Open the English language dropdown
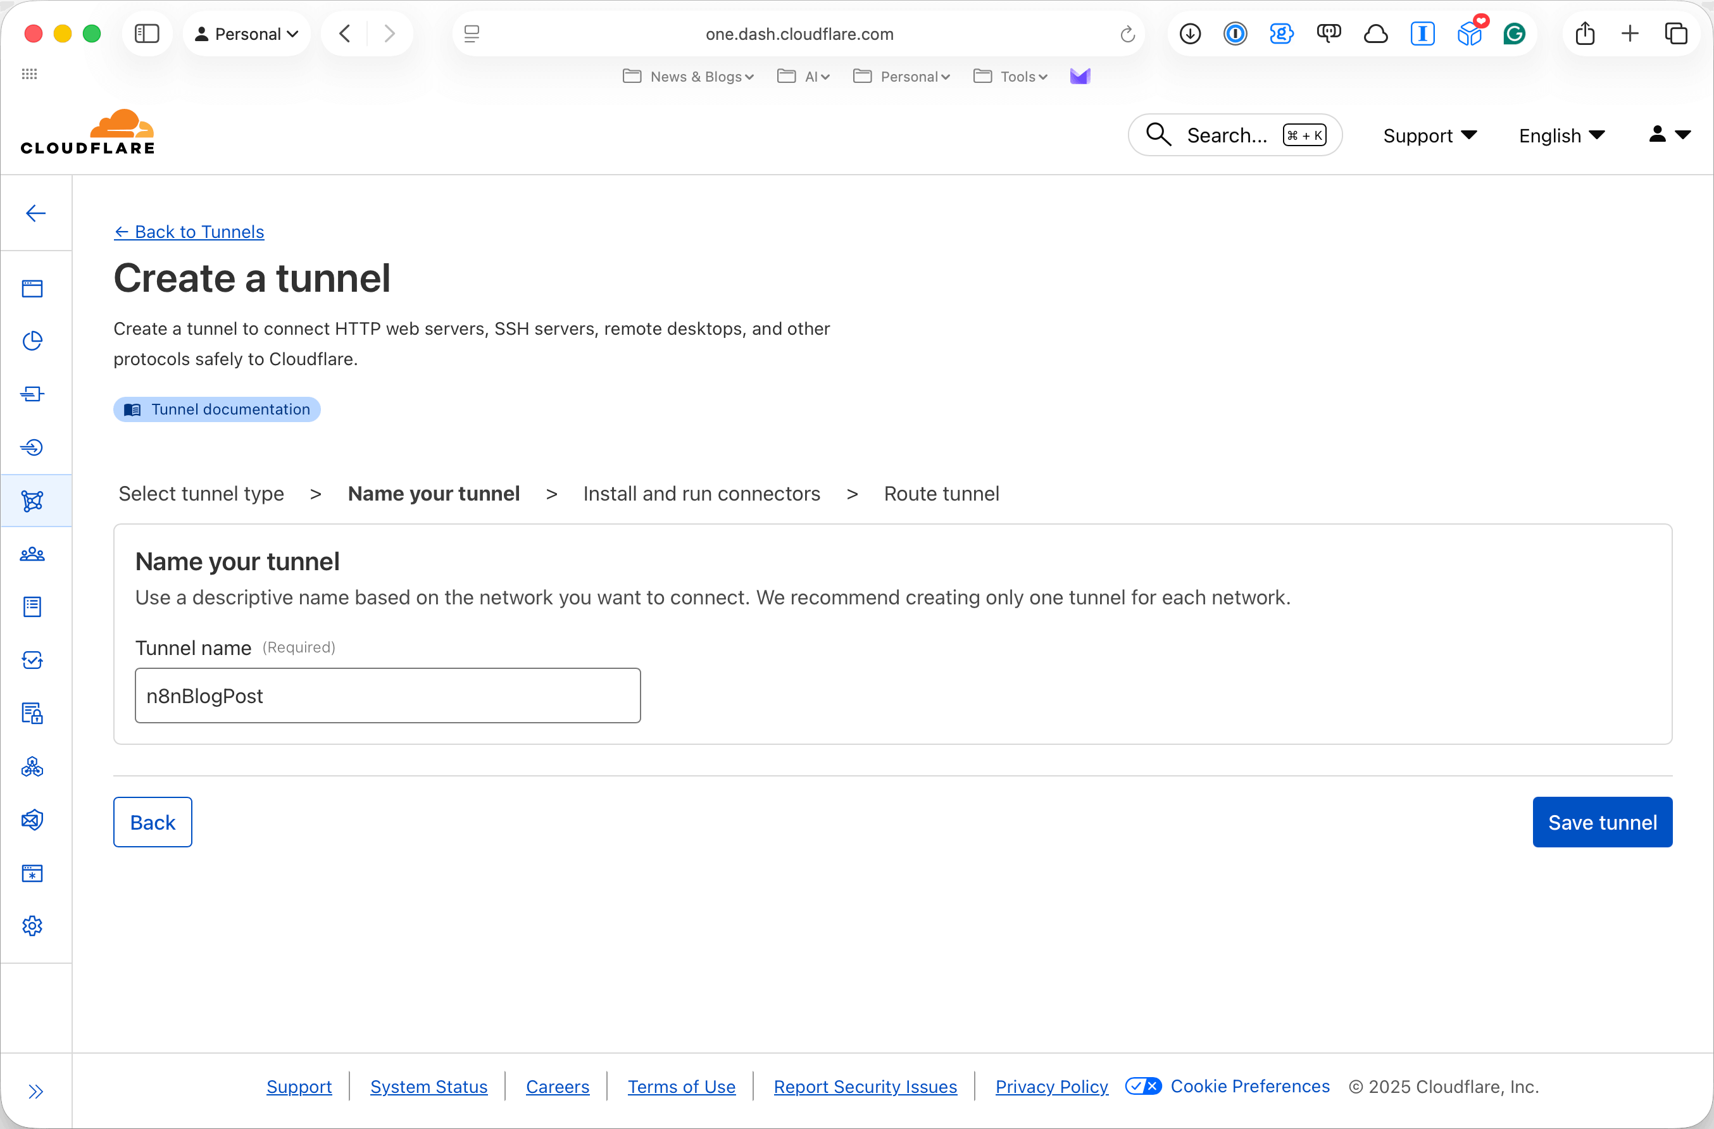The height and width of the screenshot is (1129, 1714). point(1561,135)
